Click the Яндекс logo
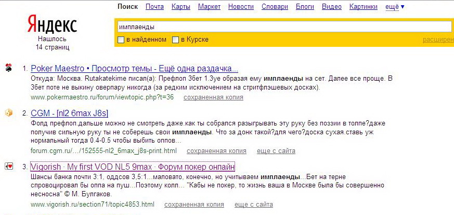 click(52, 24)
